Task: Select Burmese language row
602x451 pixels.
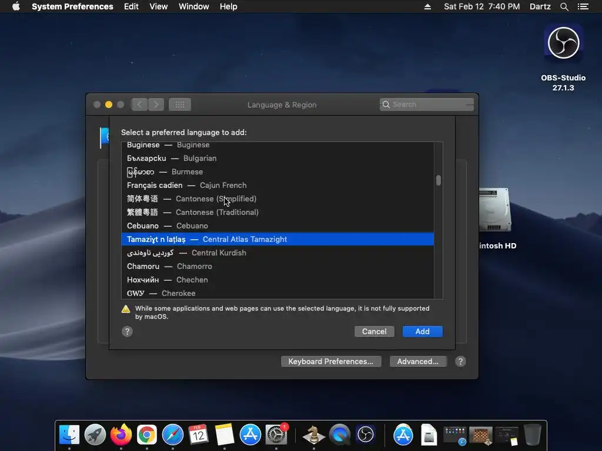Action: click(x=277, y=172)
